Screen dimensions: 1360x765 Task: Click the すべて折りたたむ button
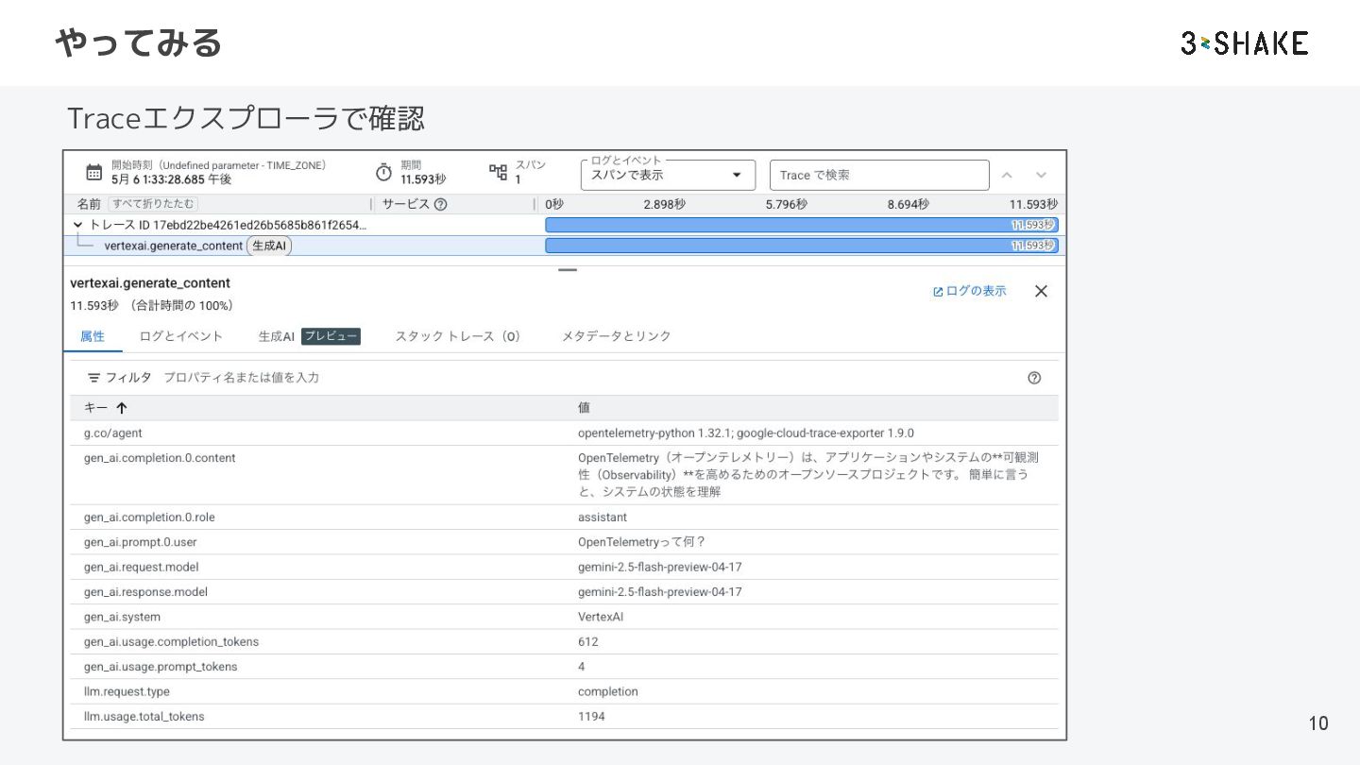[x=153, y=204]
